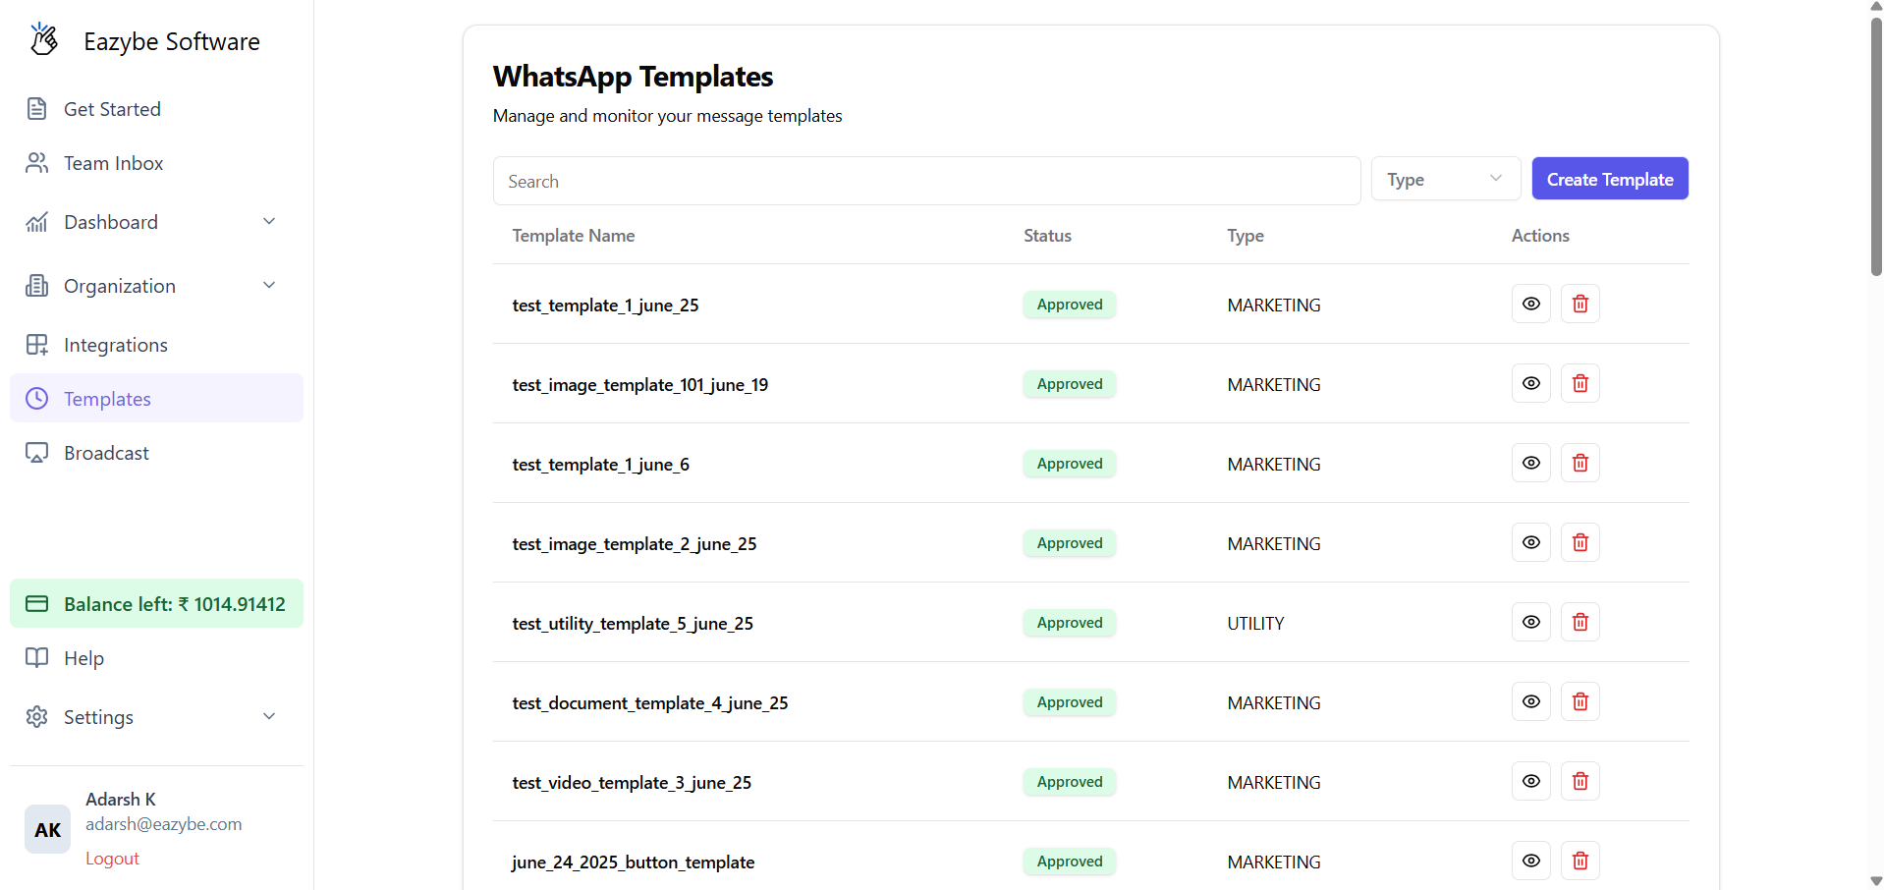Open Integrations via its grid icon
1884x890 pixels.
coord(36,345)
